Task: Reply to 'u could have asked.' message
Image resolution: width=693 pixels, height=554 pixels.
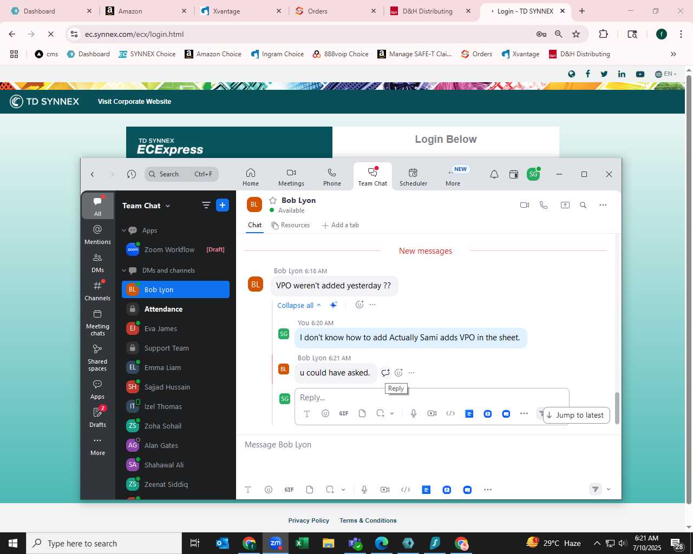Action: coord(385,373)
